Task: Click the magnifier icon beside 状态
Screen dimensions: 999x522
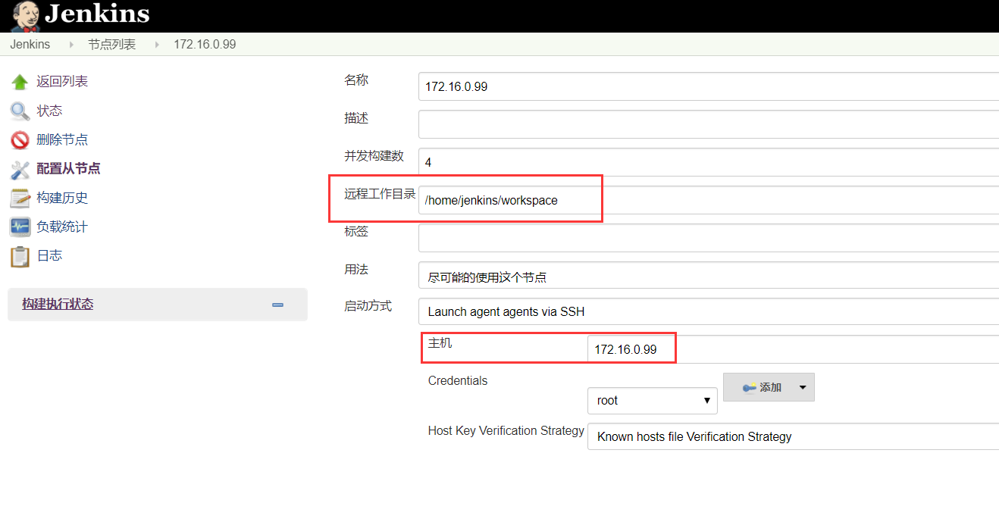Action: (x=20, y=111)
